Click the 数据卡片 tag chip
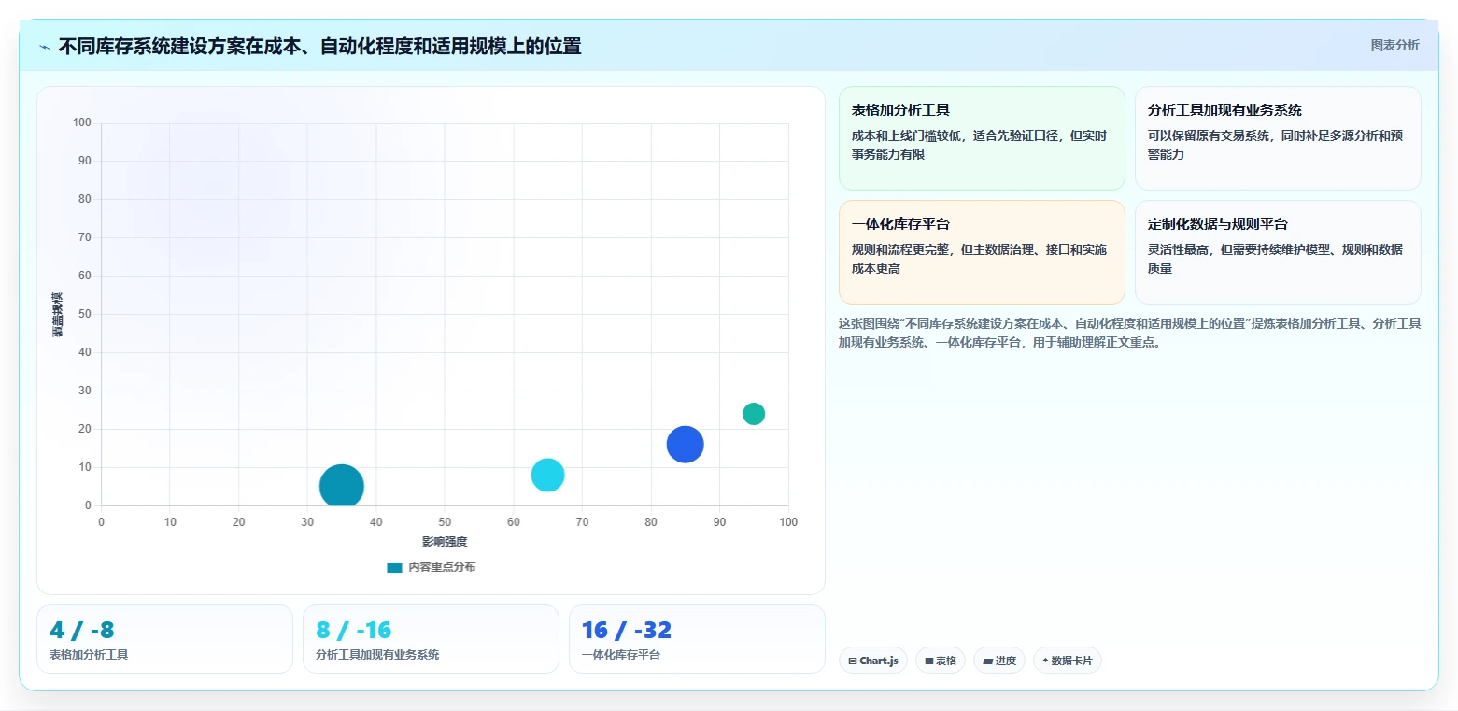Viewport: 1458px width, 711px height. tap(1068, 661)
